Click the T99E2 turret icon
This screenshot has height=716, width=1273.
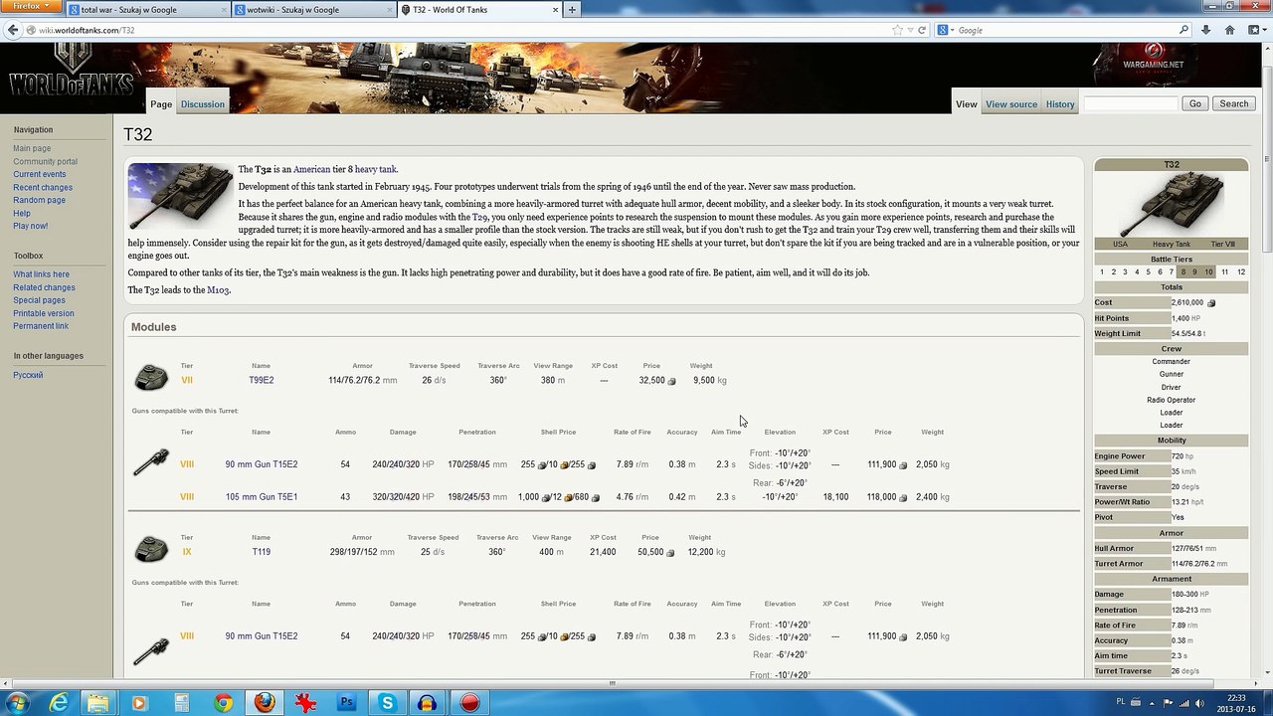pyautogui.click(x=151, y=378)
